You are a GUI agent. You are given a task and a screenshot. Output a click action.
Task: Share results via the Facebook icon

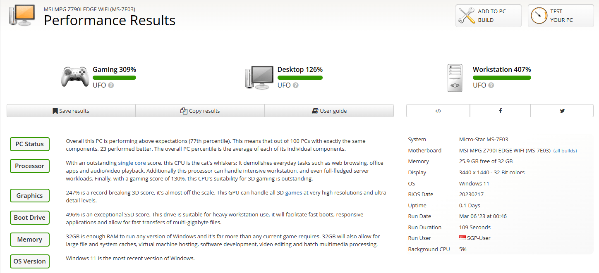(x=500, y=111)
